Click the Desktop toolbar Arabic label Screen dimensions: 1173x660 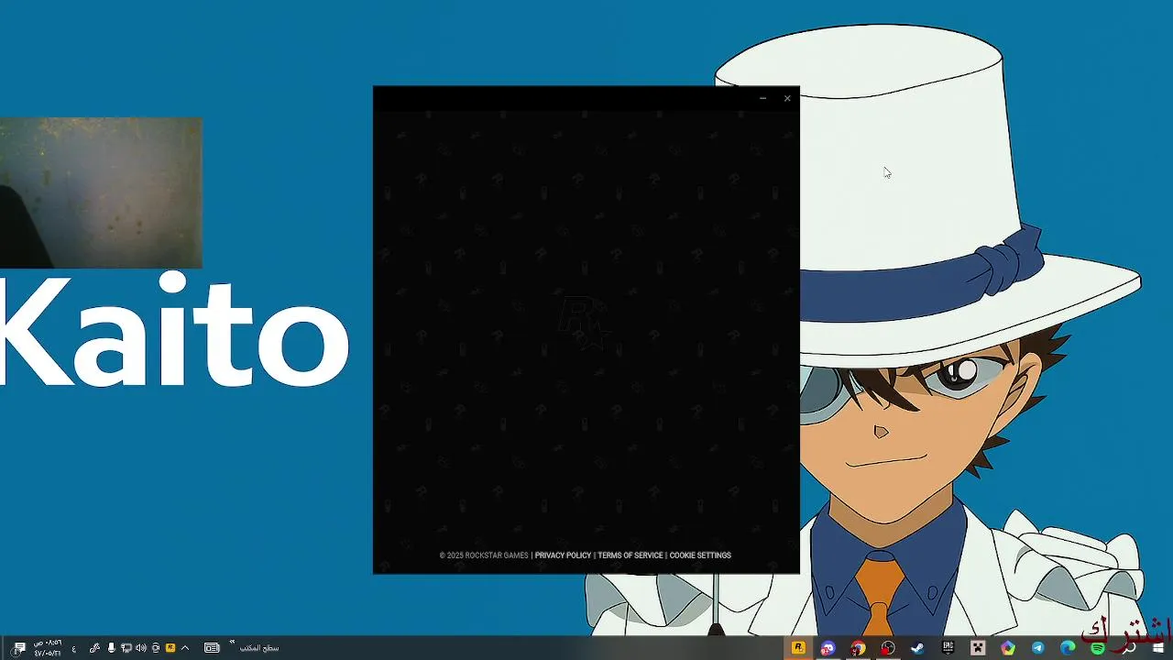pyautogui.click(x=259, y=648)
